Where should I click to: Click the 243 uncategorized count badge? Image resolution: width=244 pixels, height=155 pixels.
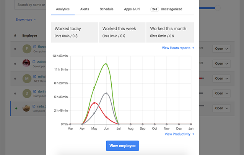pyautogui.click(x=155, y=9)
